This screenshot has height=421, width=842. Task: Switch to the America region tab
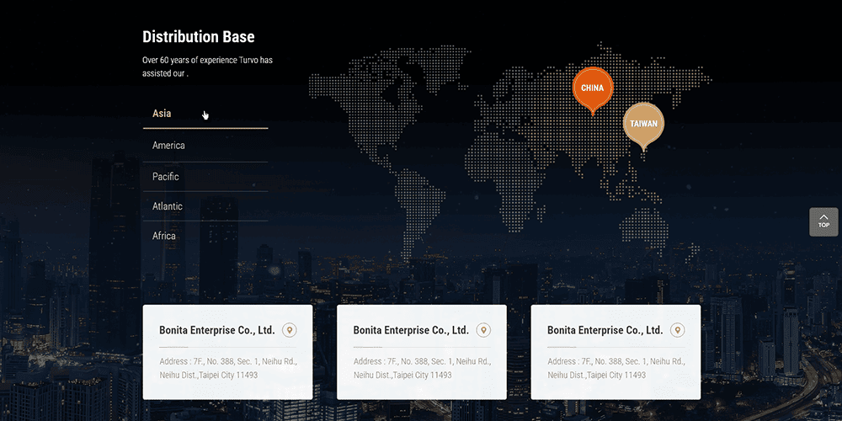168,146
